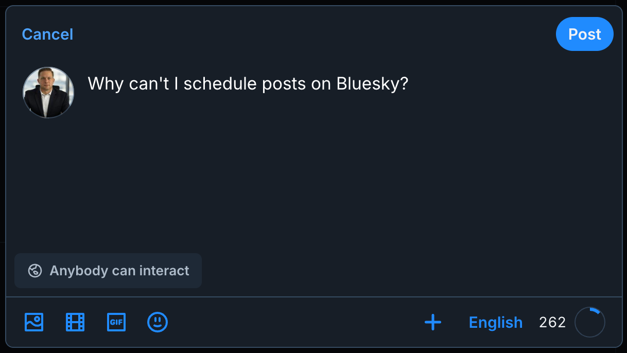Click the character count progress circle
627x353 pixels.
(x=590, y=322)
